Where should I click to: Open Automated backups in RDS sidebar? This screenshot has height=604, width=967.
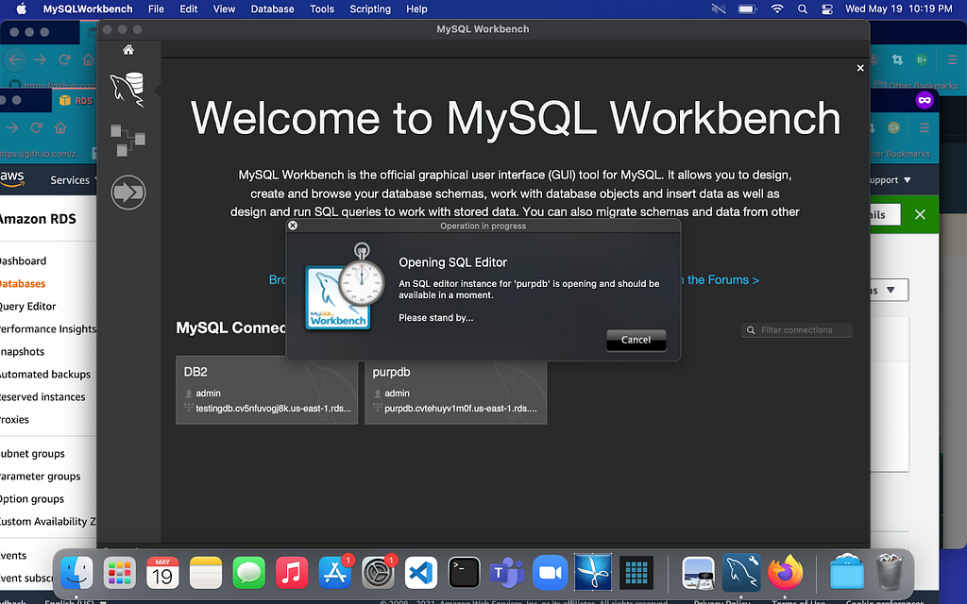coord(45,374)
